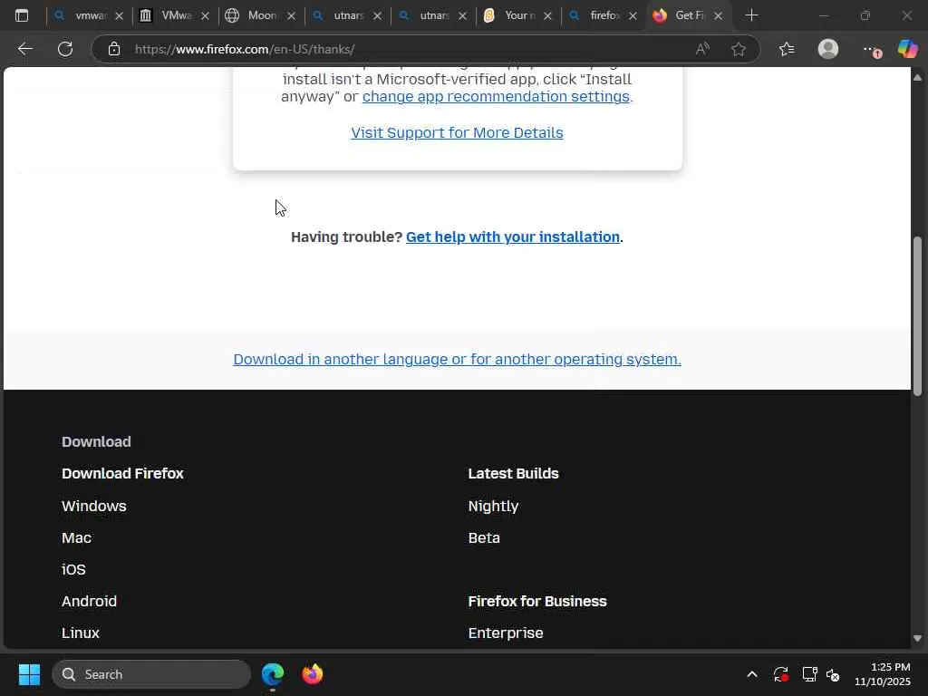Click the scrollbar down arrow
The height and width of the screenshot is (696, 928).
tap(917, 639)
